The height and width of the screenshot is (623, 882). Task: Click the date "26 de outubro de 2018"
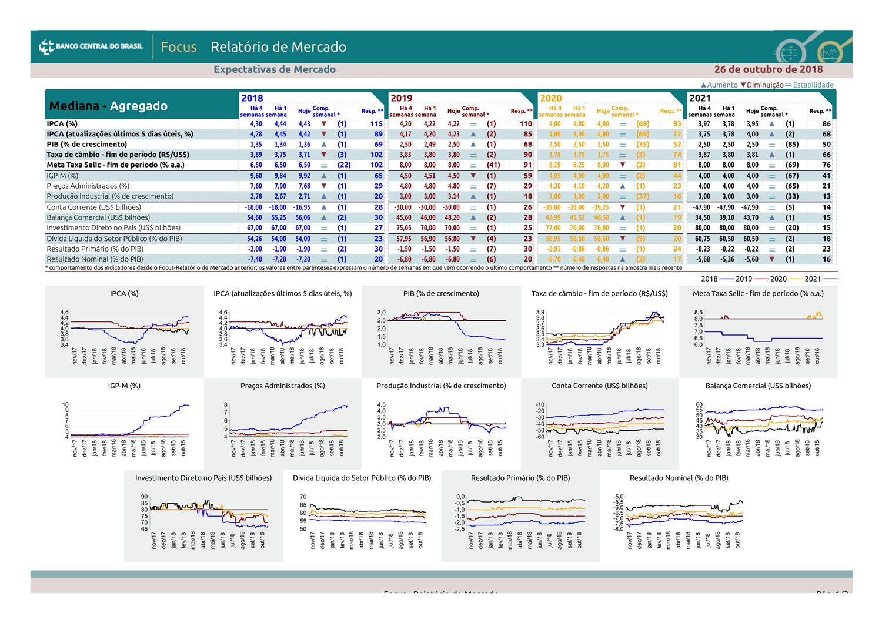click(769, 69)
